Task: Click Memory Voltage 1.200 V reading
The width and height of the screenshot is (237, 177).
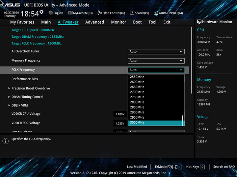Action: pos(221,92)
